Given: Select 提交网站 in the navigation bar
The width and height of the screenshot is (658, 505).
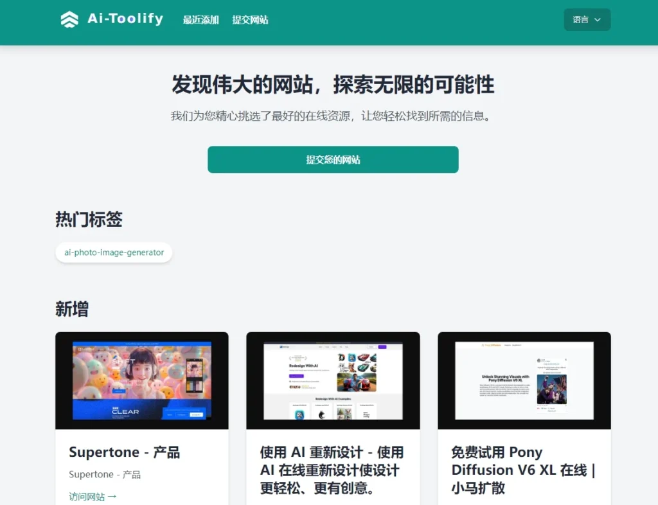Looking at the screenshot, I should [250, 20].
